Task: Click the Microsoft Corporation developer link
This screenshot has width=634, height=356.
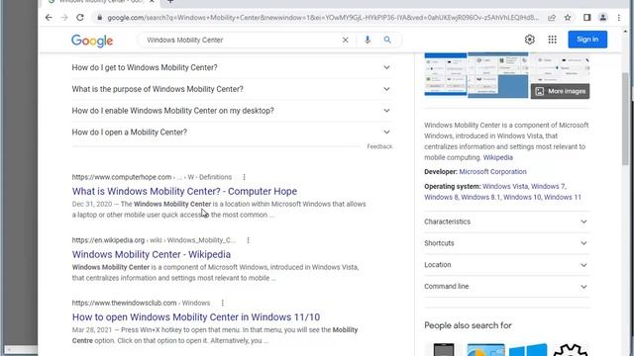Action: click(492, 171)
